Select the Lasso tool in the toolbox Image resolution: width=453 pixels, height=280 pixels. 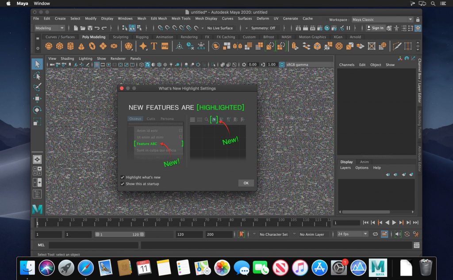[x=38, y=75]
